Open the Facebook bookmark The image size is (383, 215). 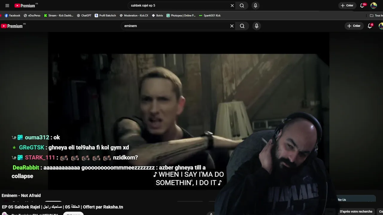[12, 16]
